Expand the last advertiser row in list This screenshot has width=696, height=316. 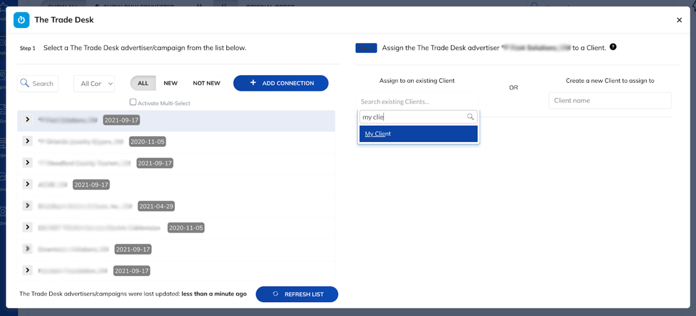pyautogui.click(x=27, y=271)
